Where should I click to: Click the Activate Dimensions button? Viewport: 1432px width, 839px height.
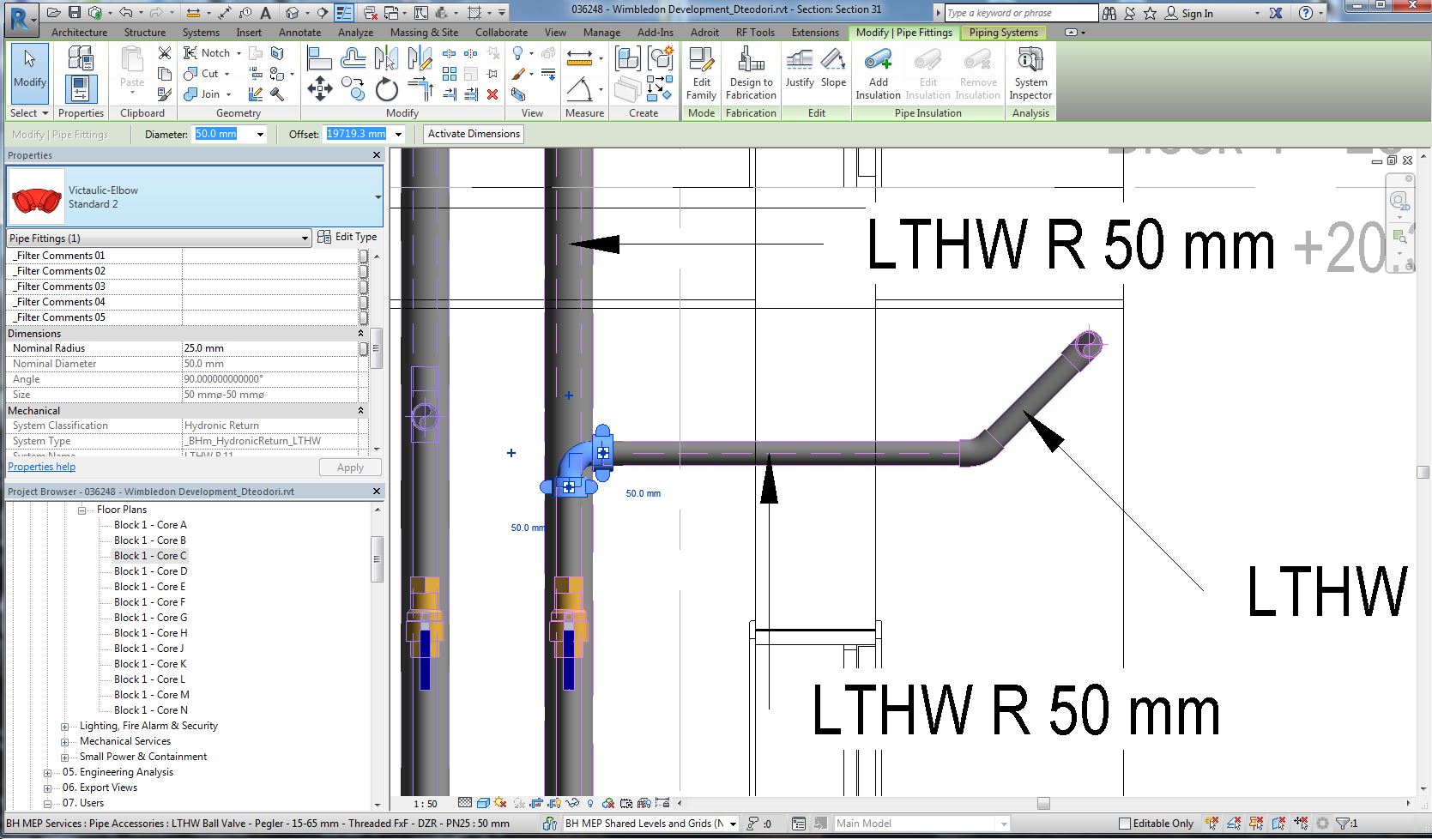(474, 134)
